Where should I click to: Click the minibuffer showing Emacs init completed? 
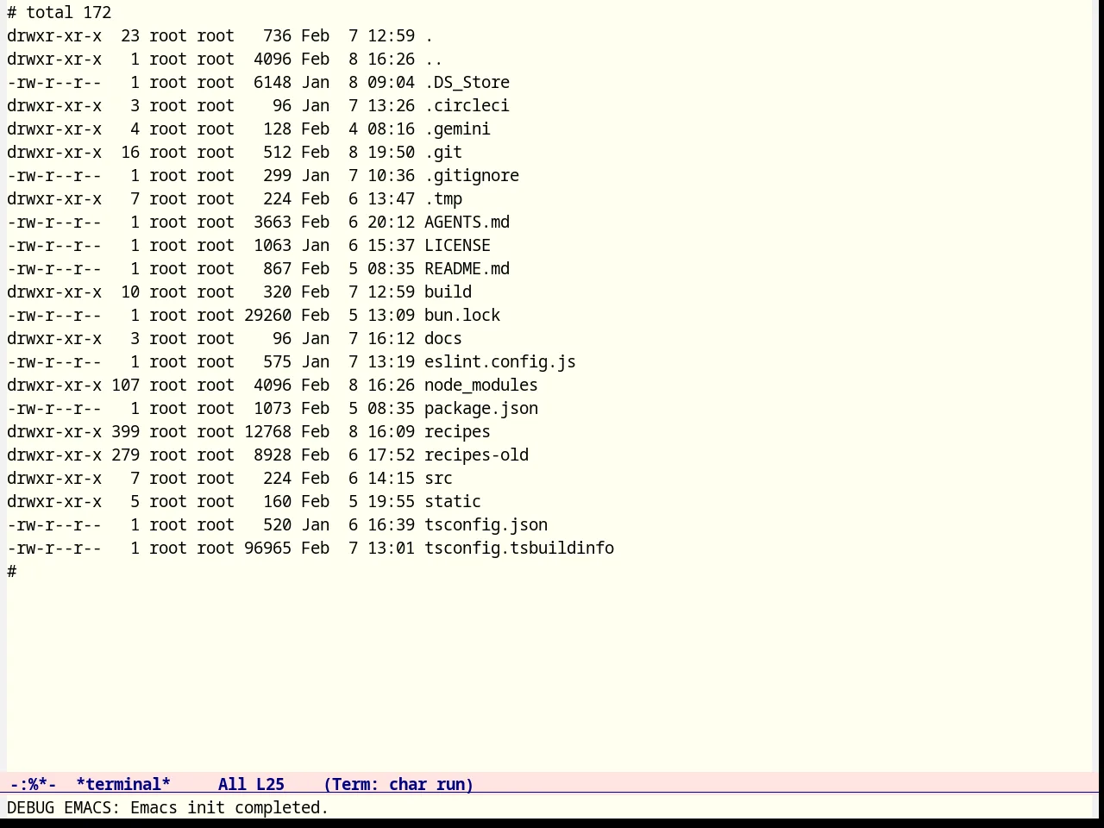click(168, 807)
